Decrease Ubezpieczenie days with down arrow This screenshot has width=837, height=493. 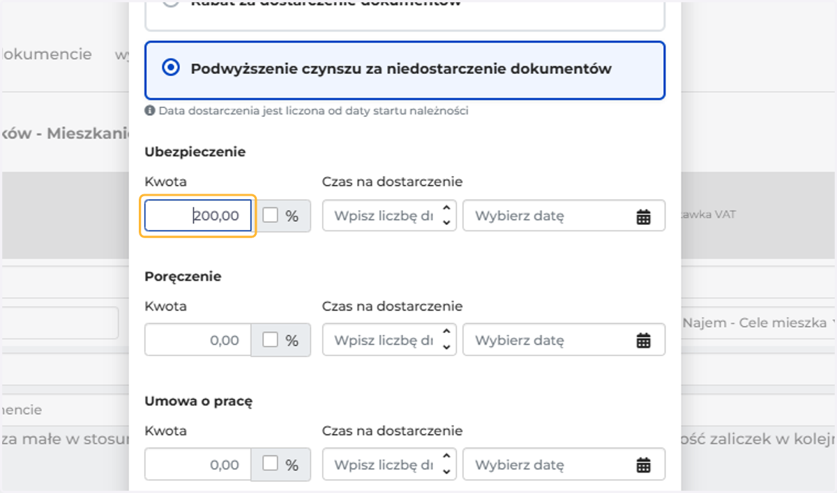446,224
